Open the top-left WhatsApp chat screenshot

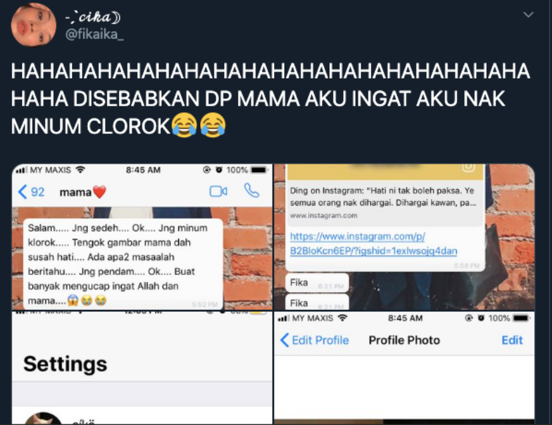pos(142,237)
